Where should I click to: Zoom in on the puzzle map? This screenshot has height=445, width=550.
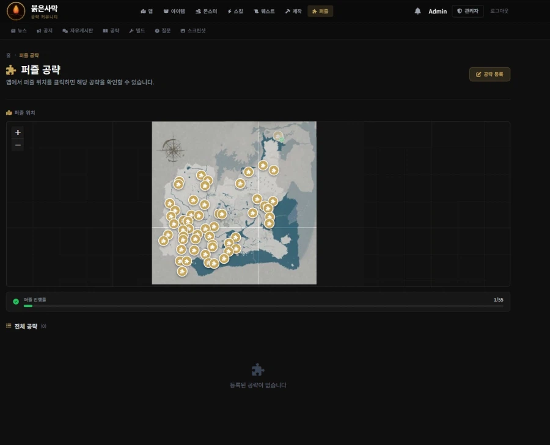click(18, 132)
